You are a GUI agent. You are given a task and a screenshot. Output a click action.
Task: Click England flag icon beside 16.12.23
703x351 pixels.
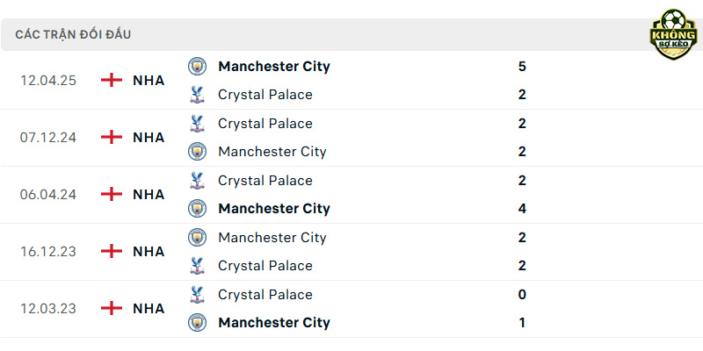(112, 251)
